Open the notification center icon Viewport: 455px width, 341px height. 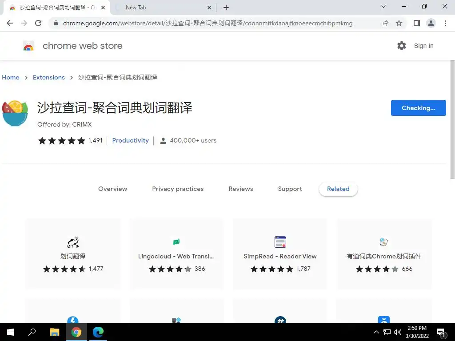(x=441, y=333)
